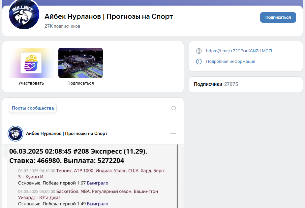Screen dimensions: 305x208
Task: Click the search icon in posts header
Action: (x=174, y=109)
